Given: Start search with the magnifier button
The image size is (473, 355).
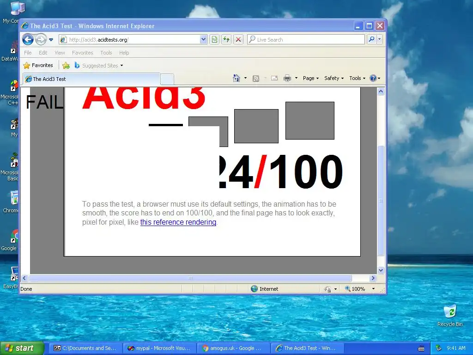Looking at the screenshot, I should 372,39.
